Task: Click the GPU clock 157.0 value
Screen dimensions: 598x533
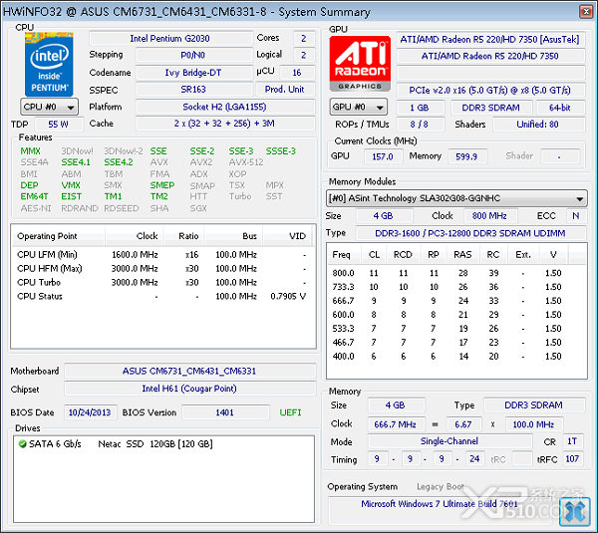Action: [x=383, y=156]
